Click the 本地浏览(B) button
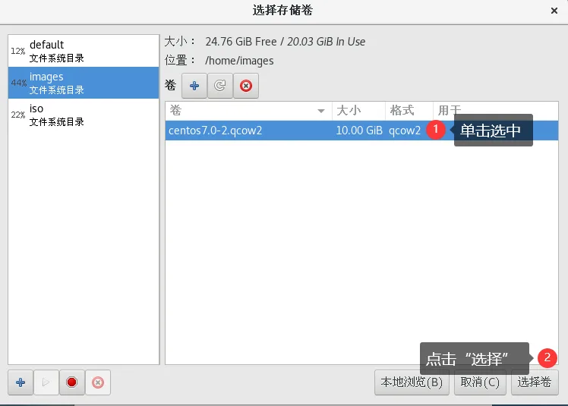 point(412,382)
